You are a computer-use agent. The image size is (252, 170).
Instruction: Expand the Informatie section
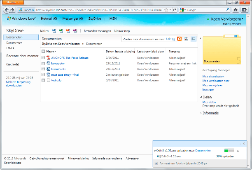pyautogui.click(x=201, y=113)
